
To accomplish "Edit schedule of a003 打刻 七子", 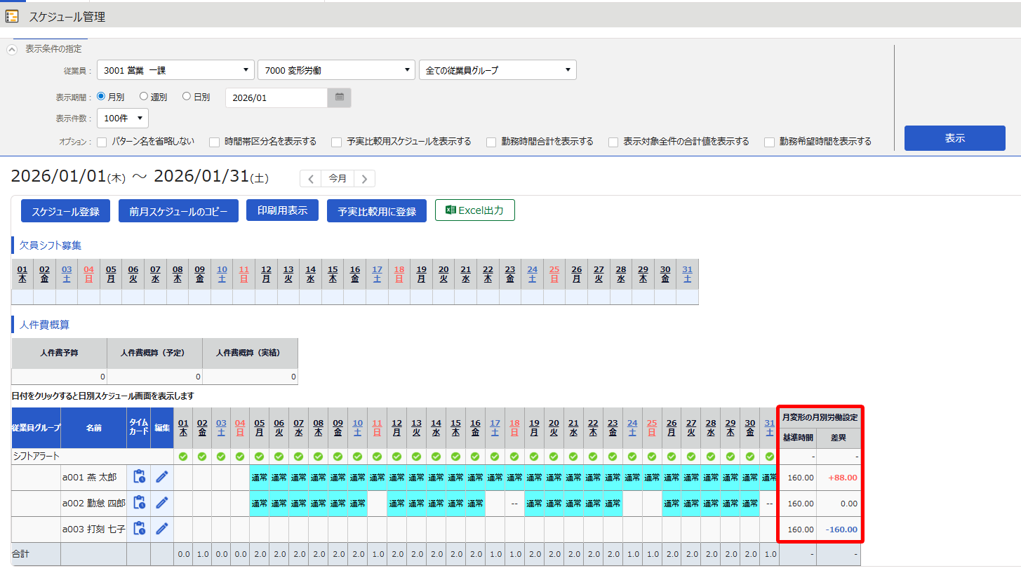I will coord(162,529).
